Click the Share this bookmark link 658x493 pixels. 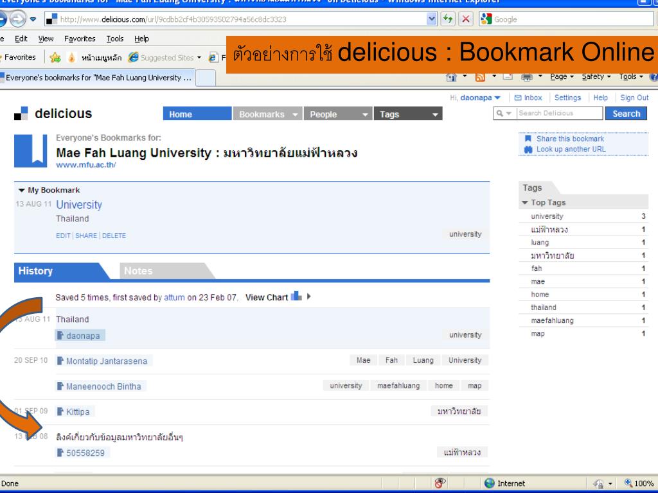(570, 139)
